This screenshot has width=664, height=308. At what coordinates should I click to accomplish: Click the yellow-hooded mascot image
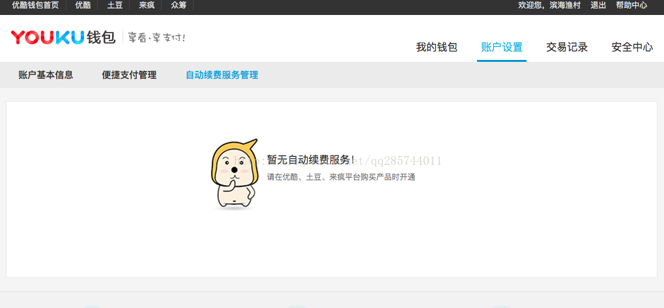[234, 175]
